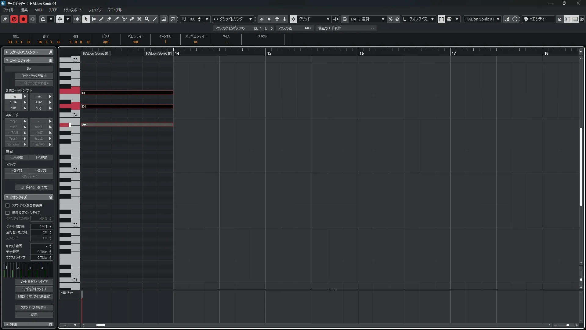Image resolution: width=586 pixels, height=330 pixels.
Task: Select the Split scissors tool
Action: [x=124, y=19]
